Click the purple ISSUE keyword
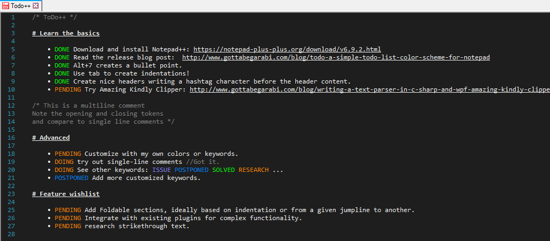 [162, 170]
